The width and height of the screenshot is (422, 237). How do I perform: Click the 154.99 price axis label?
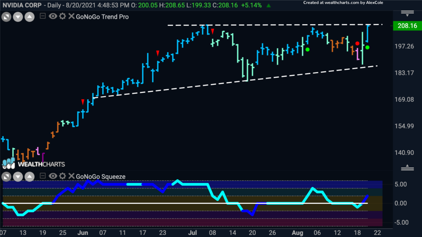[x=404, y=126]
